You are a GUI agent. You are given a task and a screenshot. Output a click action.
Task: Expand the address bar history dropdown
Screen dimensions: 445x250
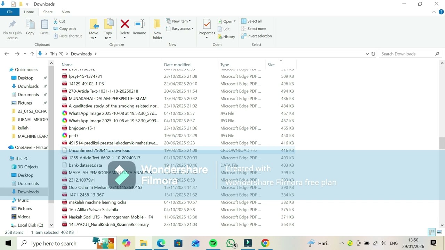pyautogui.click(x=367, y=54)
